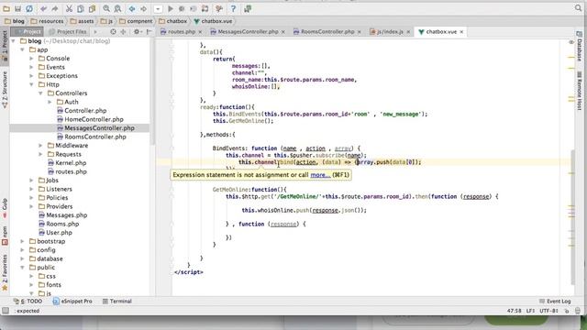
Task: Click the Hide Project panel icon
Action: pos(149,32)
